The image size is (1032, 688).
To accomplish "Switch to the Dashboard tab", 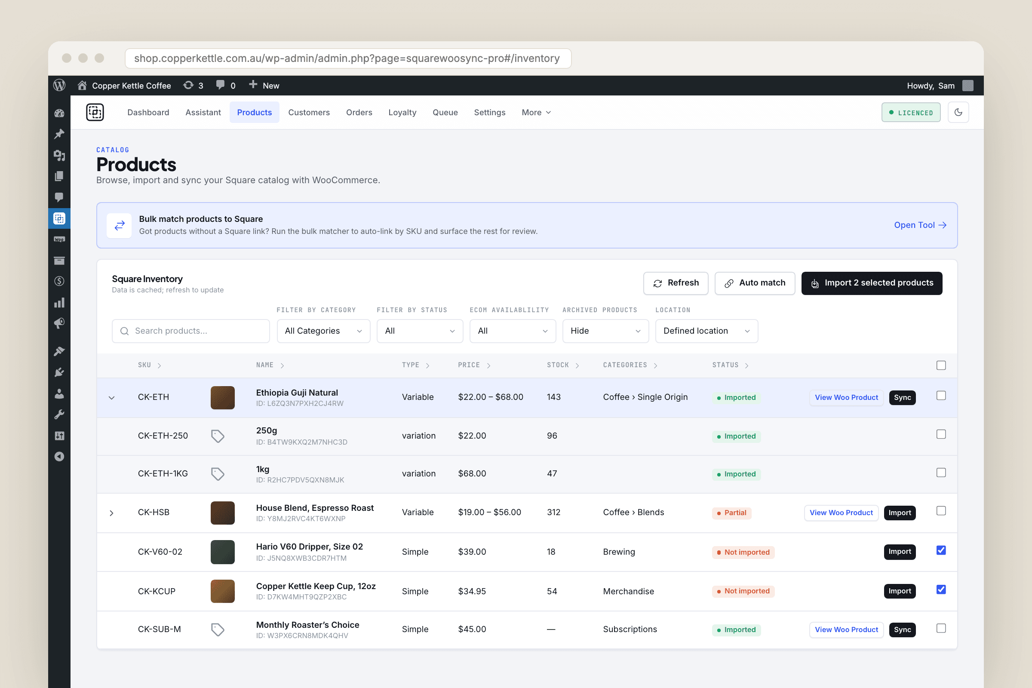I will pos(148,112).
